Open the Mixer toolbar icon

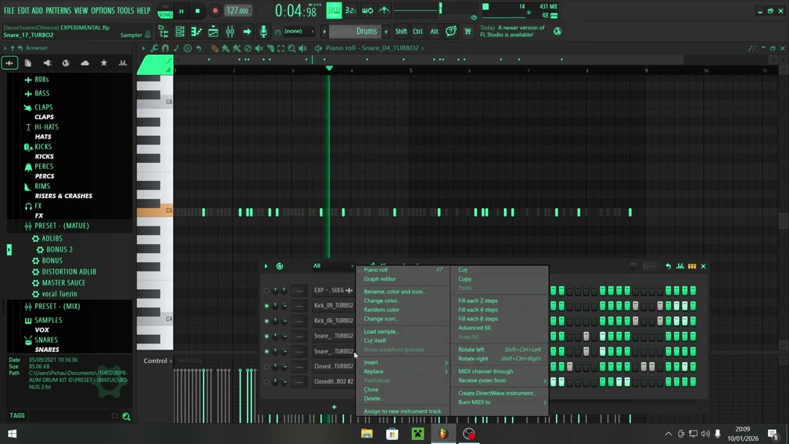(x=230, y=31)
